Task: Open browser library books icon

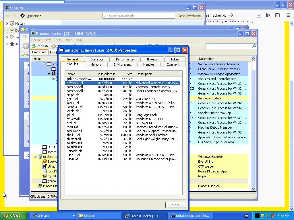Action: pos(268,15)
